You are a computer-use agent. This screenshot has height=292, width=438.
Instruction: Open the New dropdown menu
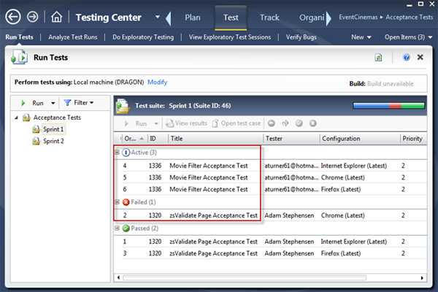[360, 36]
